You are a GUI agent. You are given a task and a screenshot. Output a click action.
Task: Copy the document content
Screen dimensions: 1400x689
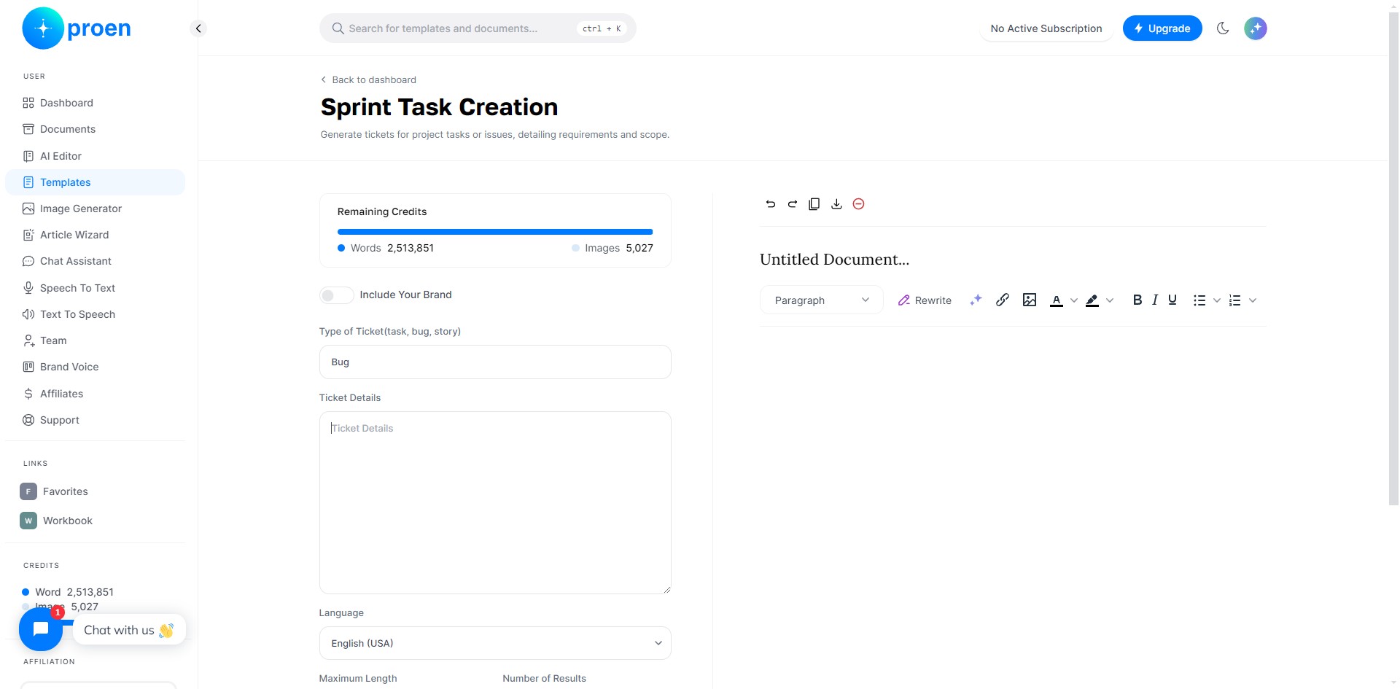814,204
